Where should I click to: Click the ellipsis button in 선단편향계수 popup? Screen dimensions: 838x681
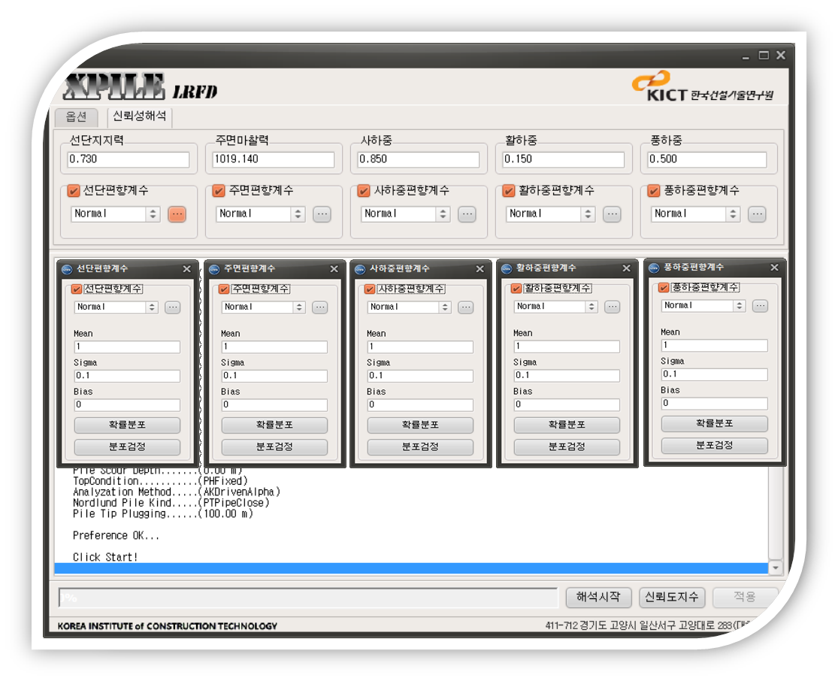click(173, 307)
